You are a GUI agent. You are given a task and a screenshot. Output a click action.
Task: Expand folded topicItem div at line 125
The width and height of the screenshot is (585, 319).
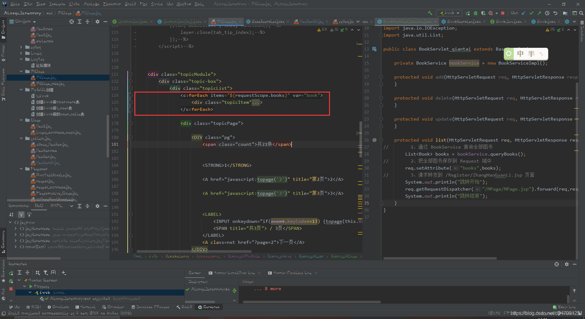[x=131, y=102]
